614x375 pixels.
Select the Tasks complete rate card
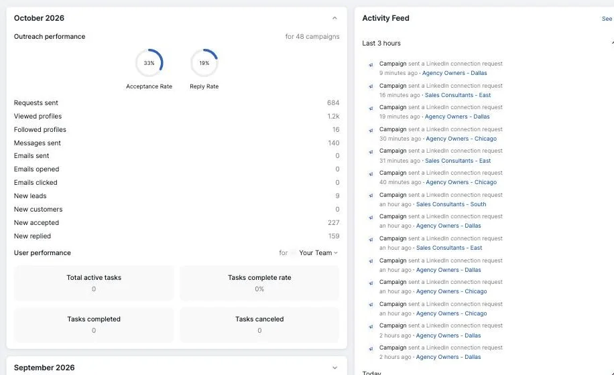coord(259,283)
